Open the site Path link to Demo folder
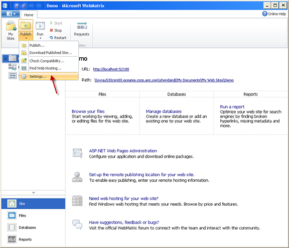The width and height of the screenshot is (289, 248). [x=164, y=80]
